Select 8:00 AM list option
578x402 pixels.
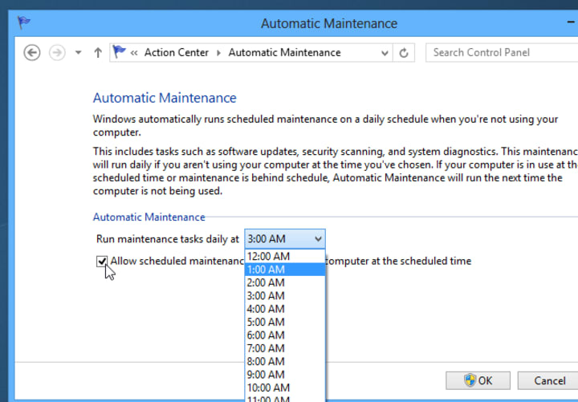[x=284, y=361]
